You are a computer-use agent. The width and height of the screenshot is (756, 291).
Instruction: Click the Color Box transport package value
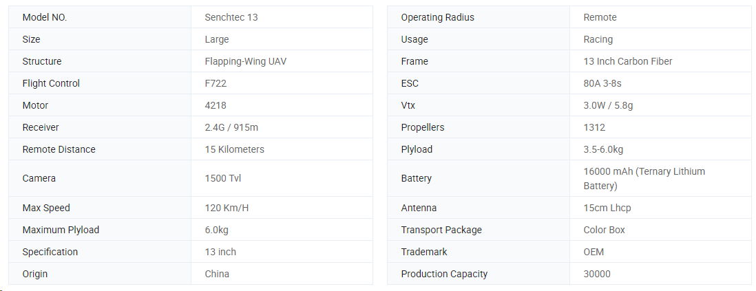604,230
